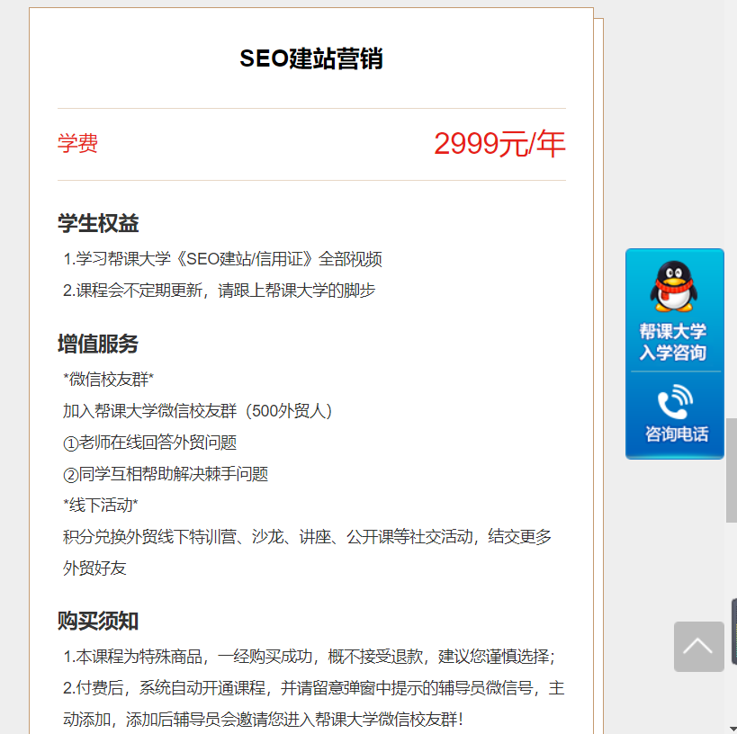Click ①老师在线回答外贸问题 line
The height and width of the screenshot is (734, 737).
[150, 443]
